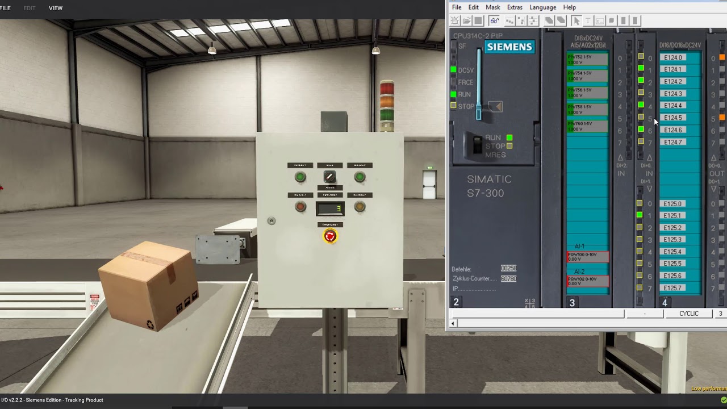Click the digital display showing 3
This screenshot has height=409, width=727.
click(x=330, y=208)
